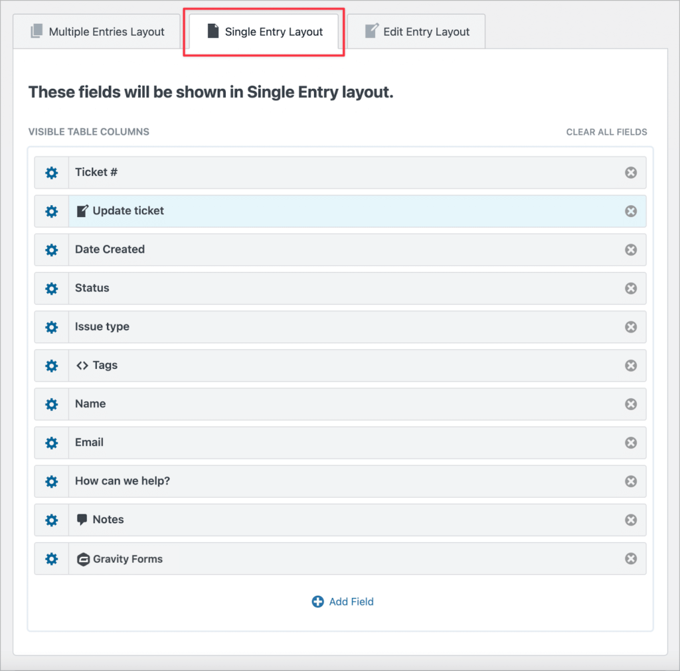Open settings gear for Notes field
The height and width of the screenshot is (671, 680).
[51, 520]
